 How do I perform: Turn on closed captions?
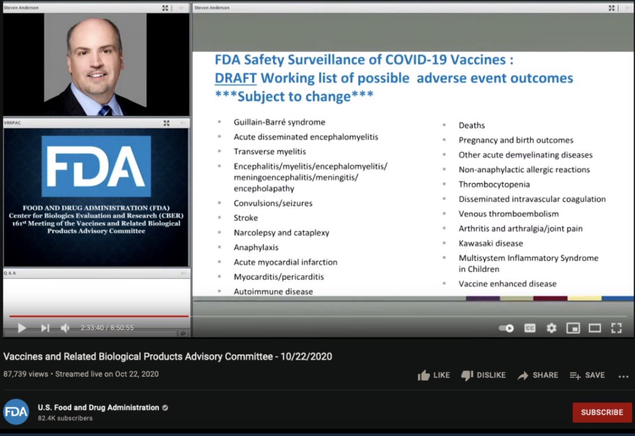(x=530, y=328)
